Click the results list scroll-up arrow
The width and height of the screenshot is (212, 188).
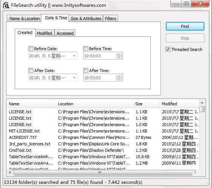[202, 103]
